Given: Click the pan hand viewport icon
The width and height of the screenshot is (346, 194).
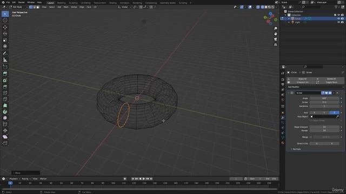Looking at the screenshot, I should (275, 34).
